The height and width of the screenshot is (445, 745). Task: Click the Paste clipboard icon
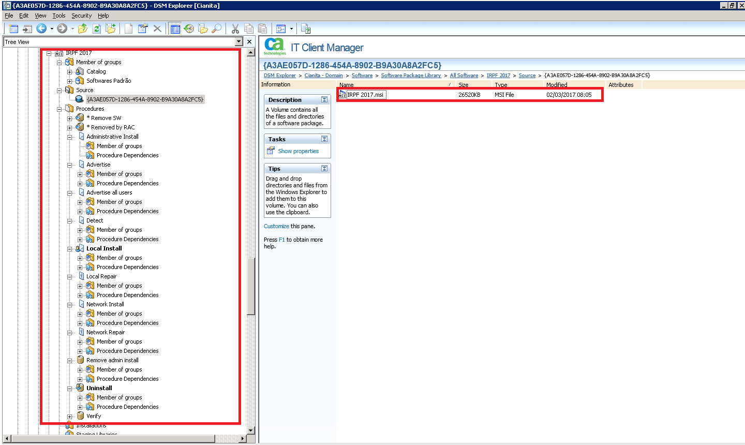263,28
